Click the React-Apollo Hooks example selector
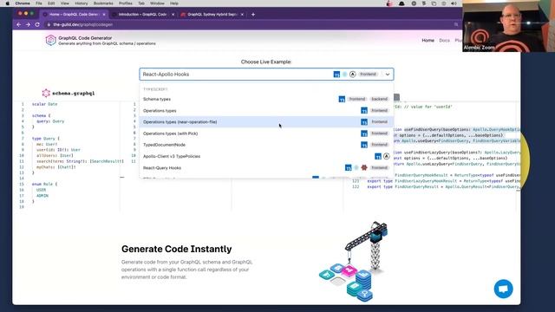The image size is (555, 312). (x=266, y=75)
